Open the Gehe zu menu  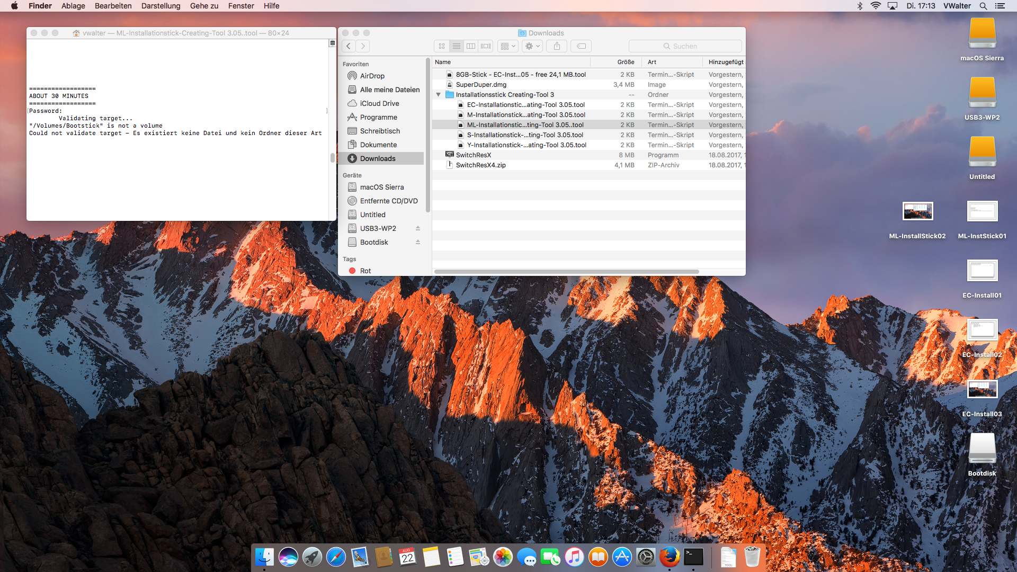204,6
